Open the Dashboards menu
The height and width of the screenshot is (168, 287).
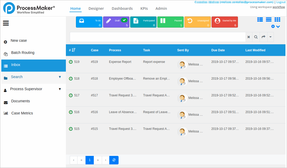click(x=122, y=9)
